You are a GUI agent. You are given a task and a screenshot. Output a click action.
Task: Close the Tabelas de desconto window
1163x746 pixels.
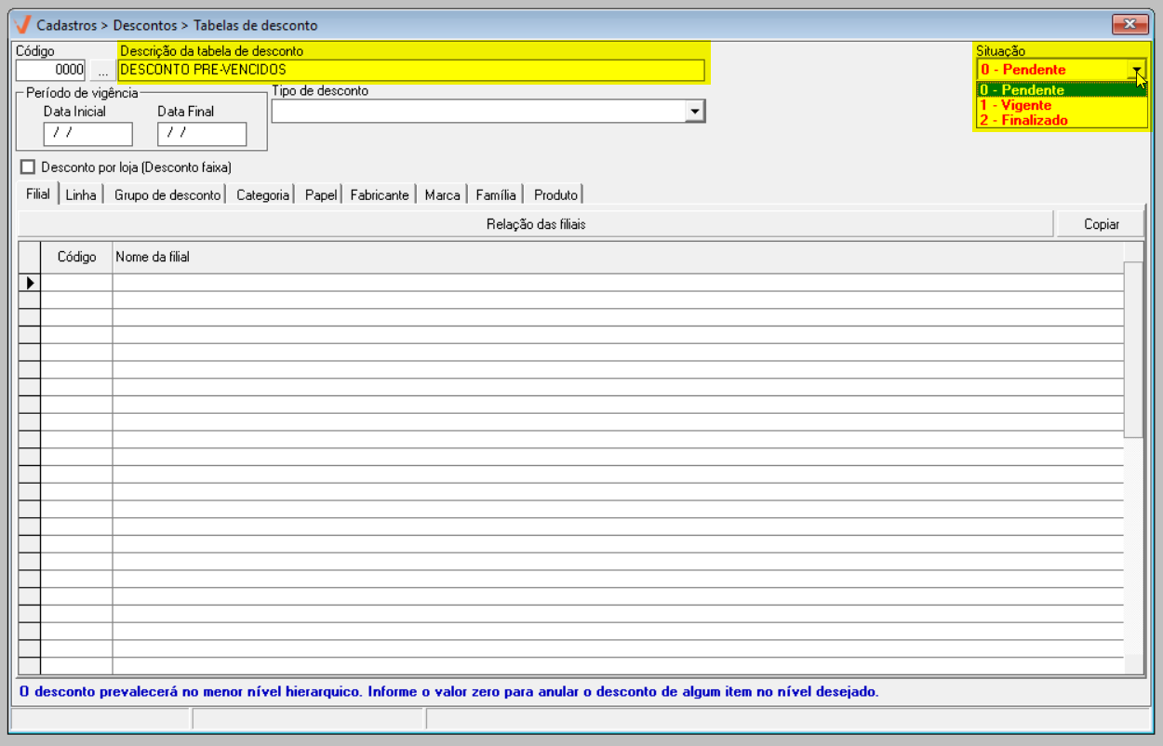(x=1130, y=24)
